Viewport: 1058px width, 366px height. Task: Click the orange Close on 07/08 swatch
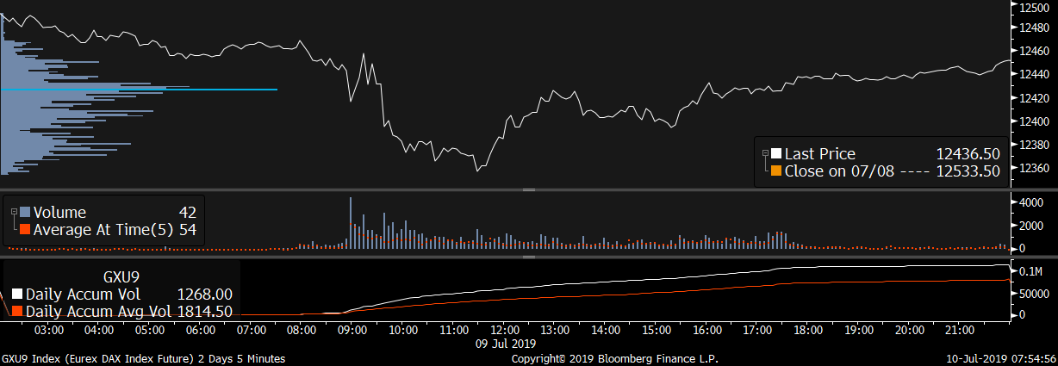pos(776,171)
